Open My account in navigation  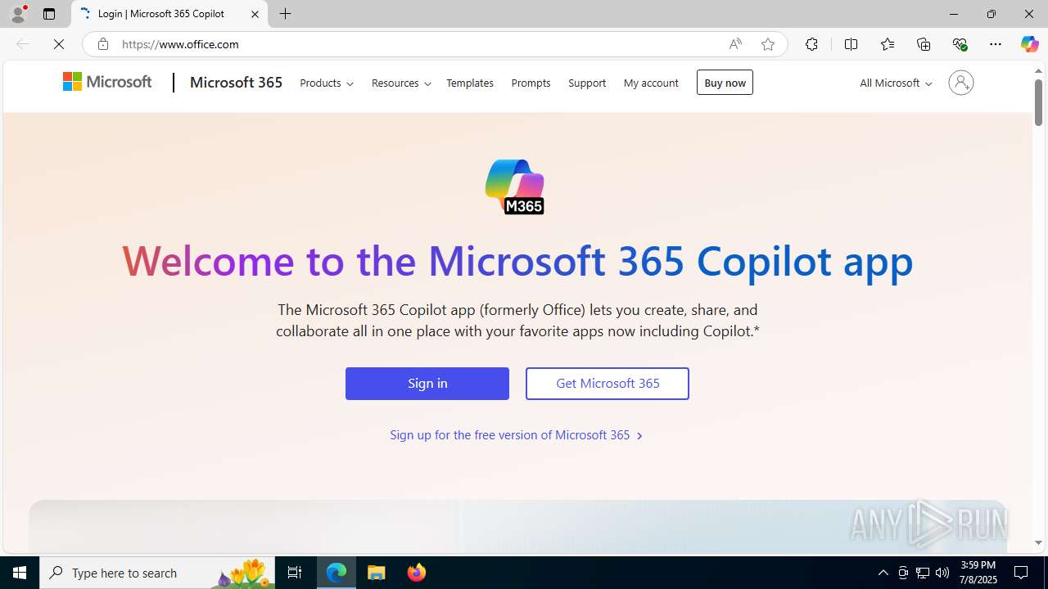click(x=651, y=83)
